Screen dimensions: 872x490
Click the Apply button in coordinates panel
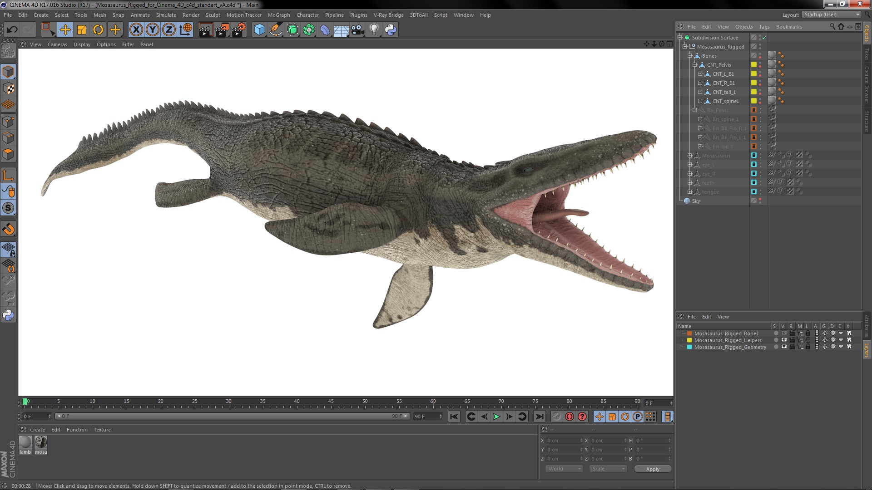(653, 469)
